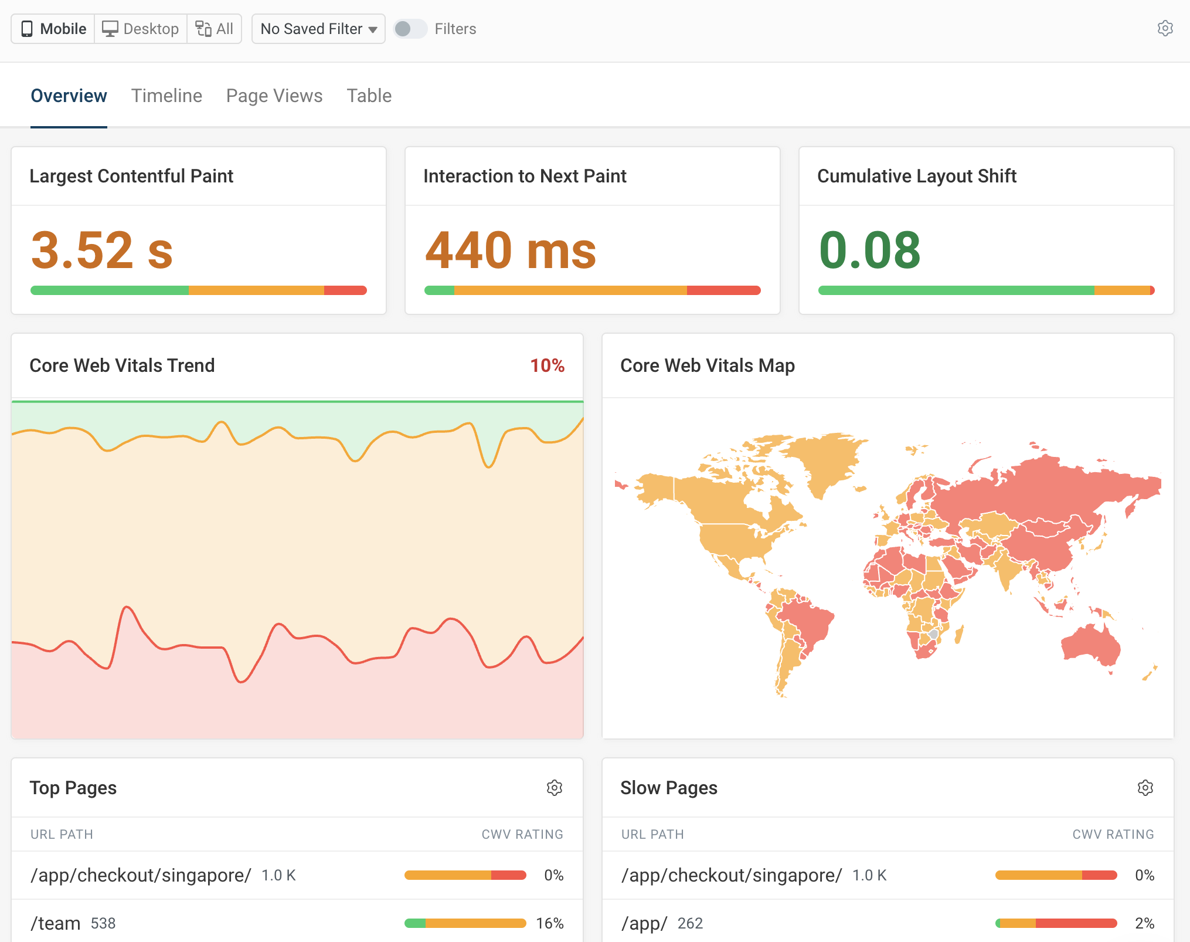Enable the Filters toggle switch
The image size is (1190, 942).
(x=410, y=28)
